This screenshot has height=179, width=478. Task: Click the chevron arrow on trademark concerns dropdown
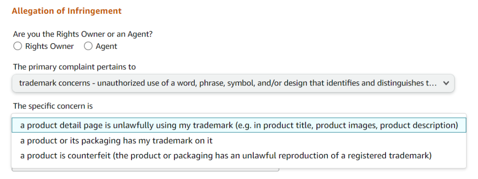pos(446,83)
